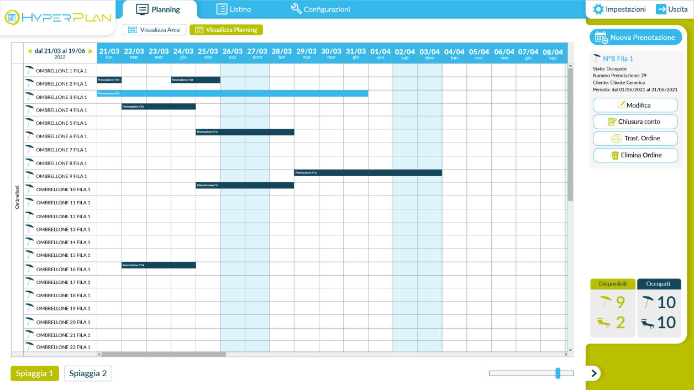The image size is (694, 390).
Task: Click the Modifica pencil icon
Action: tap(621, 105)
